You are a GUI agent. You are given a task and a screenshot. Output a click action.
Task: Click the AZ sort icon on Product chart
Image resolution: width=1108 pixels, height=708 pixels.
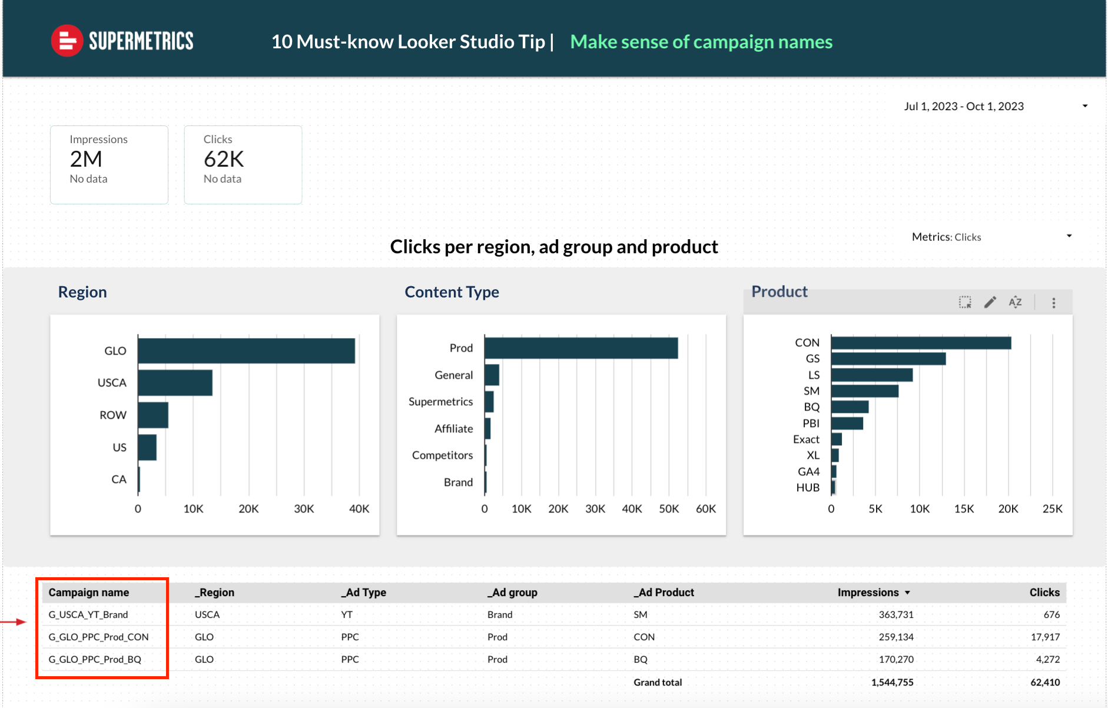click(1015, 303)
